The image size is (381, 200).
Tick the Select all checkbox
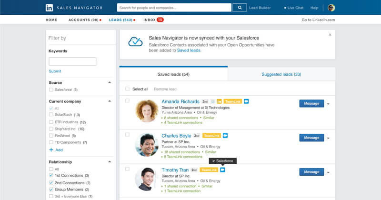127,89
